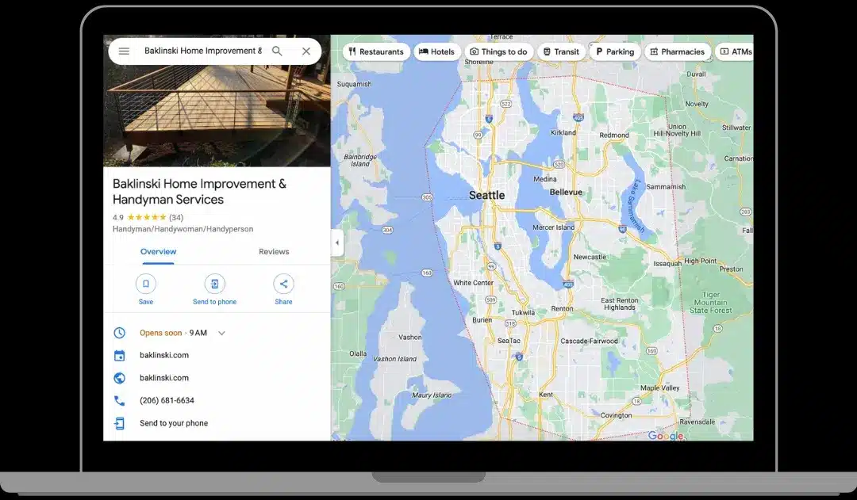Clear the search with the X icon
This screenshot has width=857, height=500.
(306, 52)
